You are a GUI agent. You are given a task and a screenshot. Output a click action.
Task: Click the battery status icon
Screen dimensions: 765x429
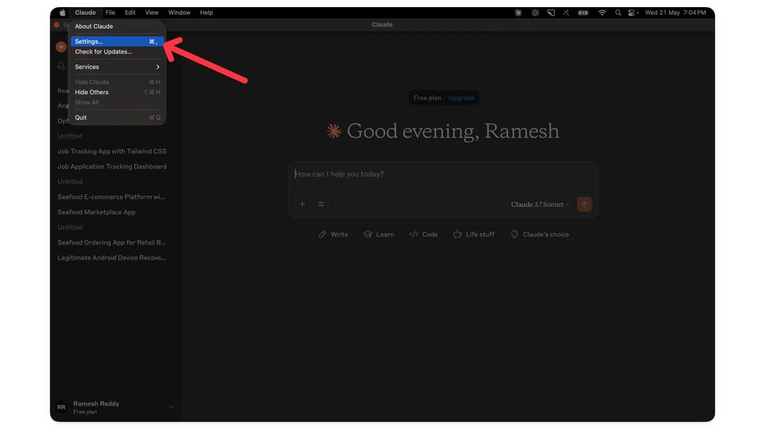[x=583, y=13]
